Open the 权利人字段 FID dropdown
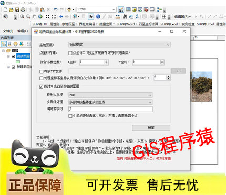 110,95
